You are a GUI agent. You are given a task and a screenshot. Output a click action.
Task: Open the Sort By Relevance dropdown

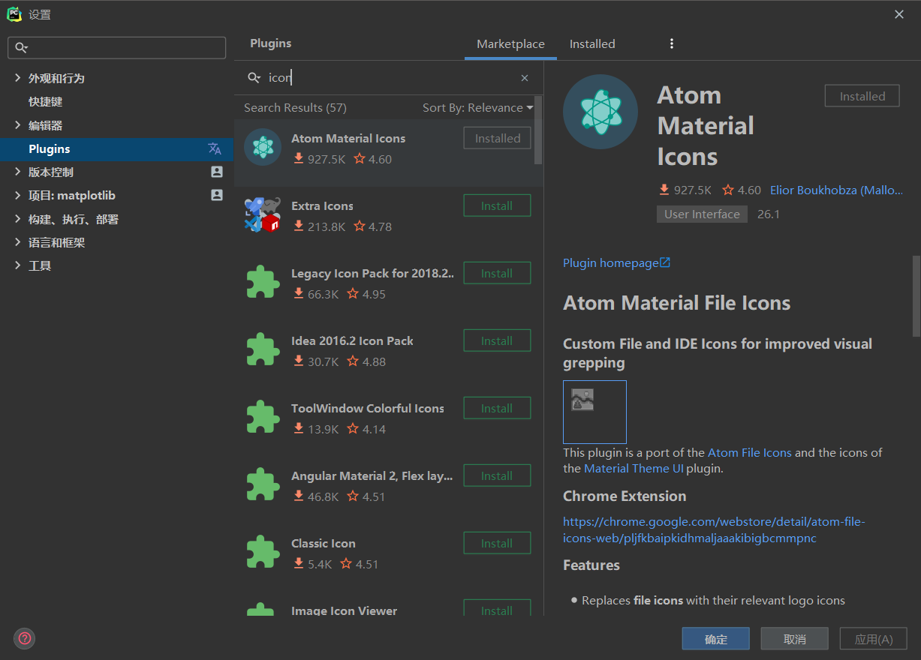coord(477,108)
